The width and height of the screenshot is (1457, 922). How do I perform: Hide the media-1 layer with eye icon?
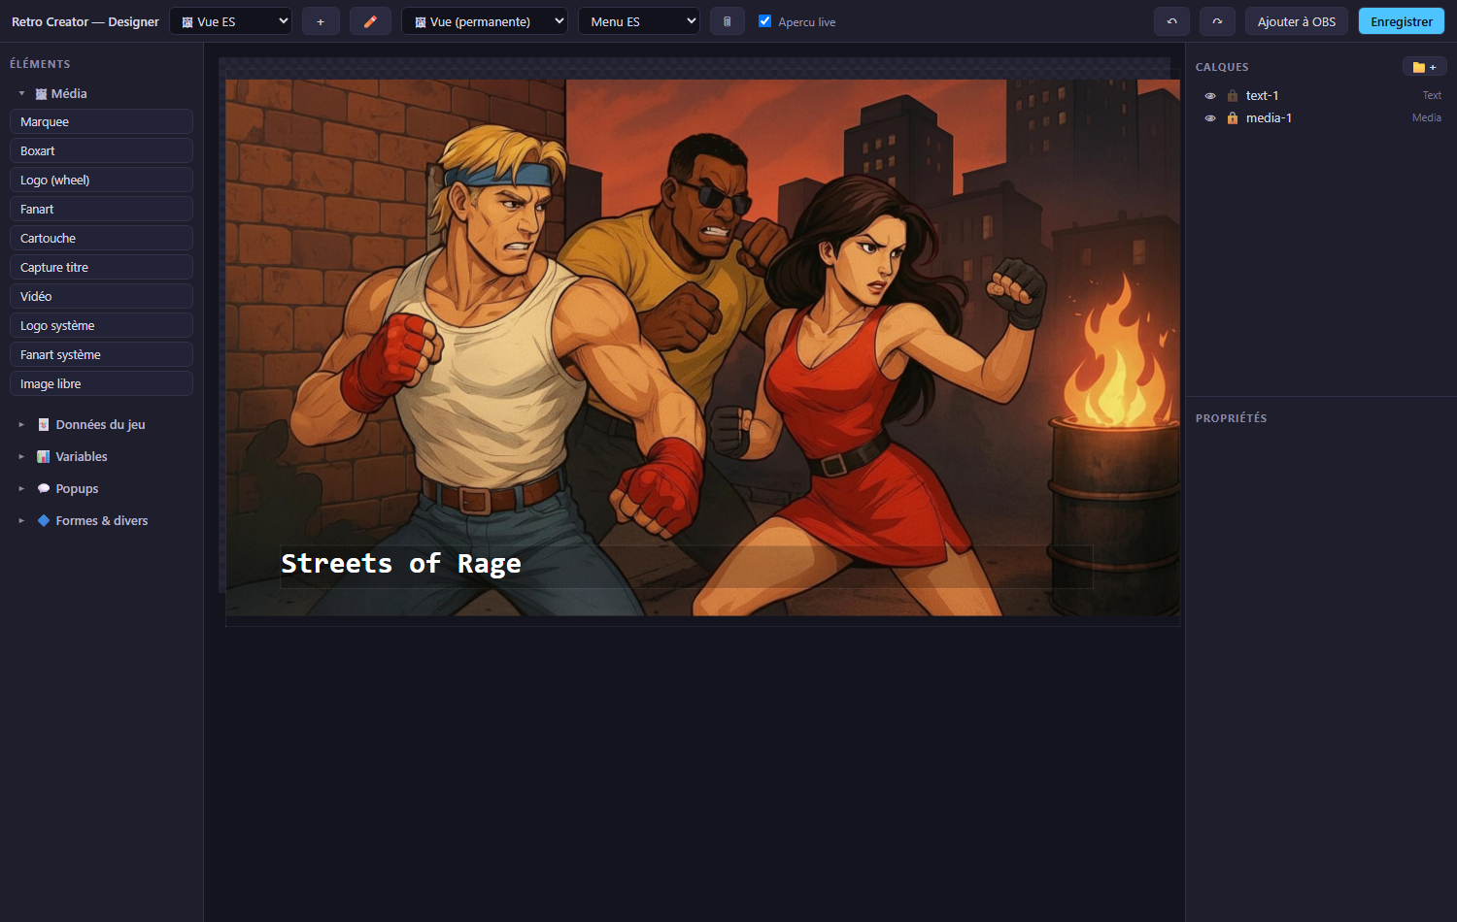pyautogui.click(x=1210, y=118)
